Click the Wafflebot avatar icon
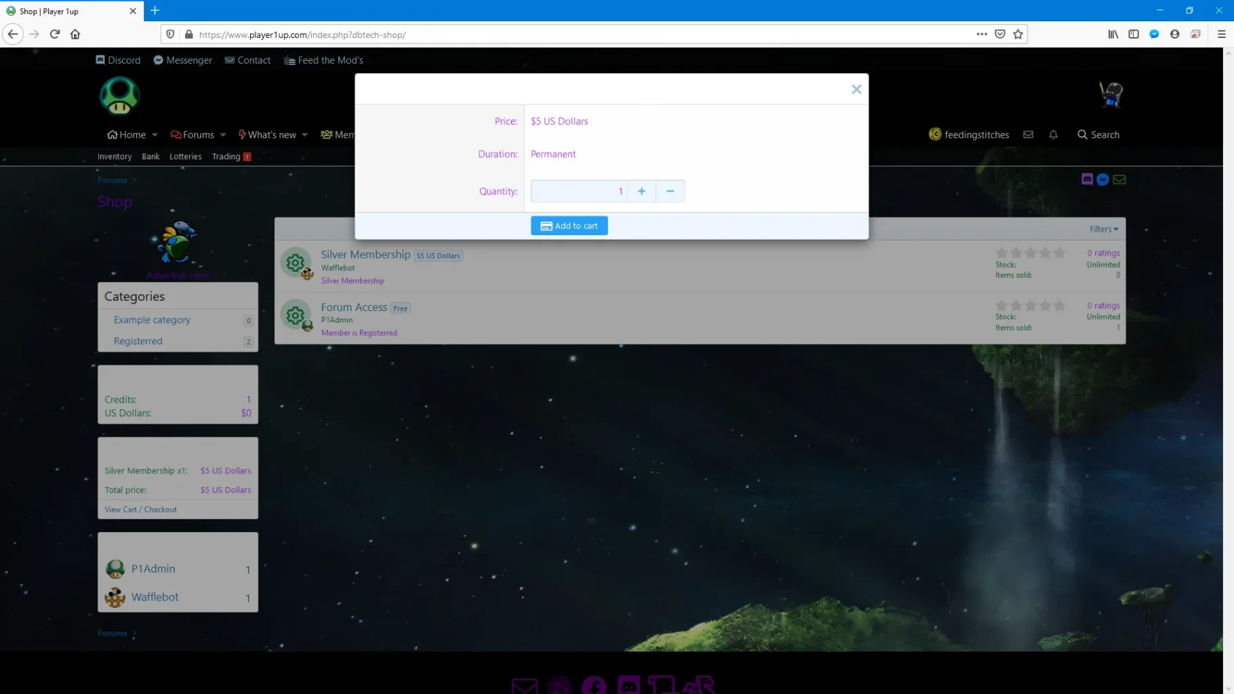Screen dimensions: 1234x694 point(115,597)
